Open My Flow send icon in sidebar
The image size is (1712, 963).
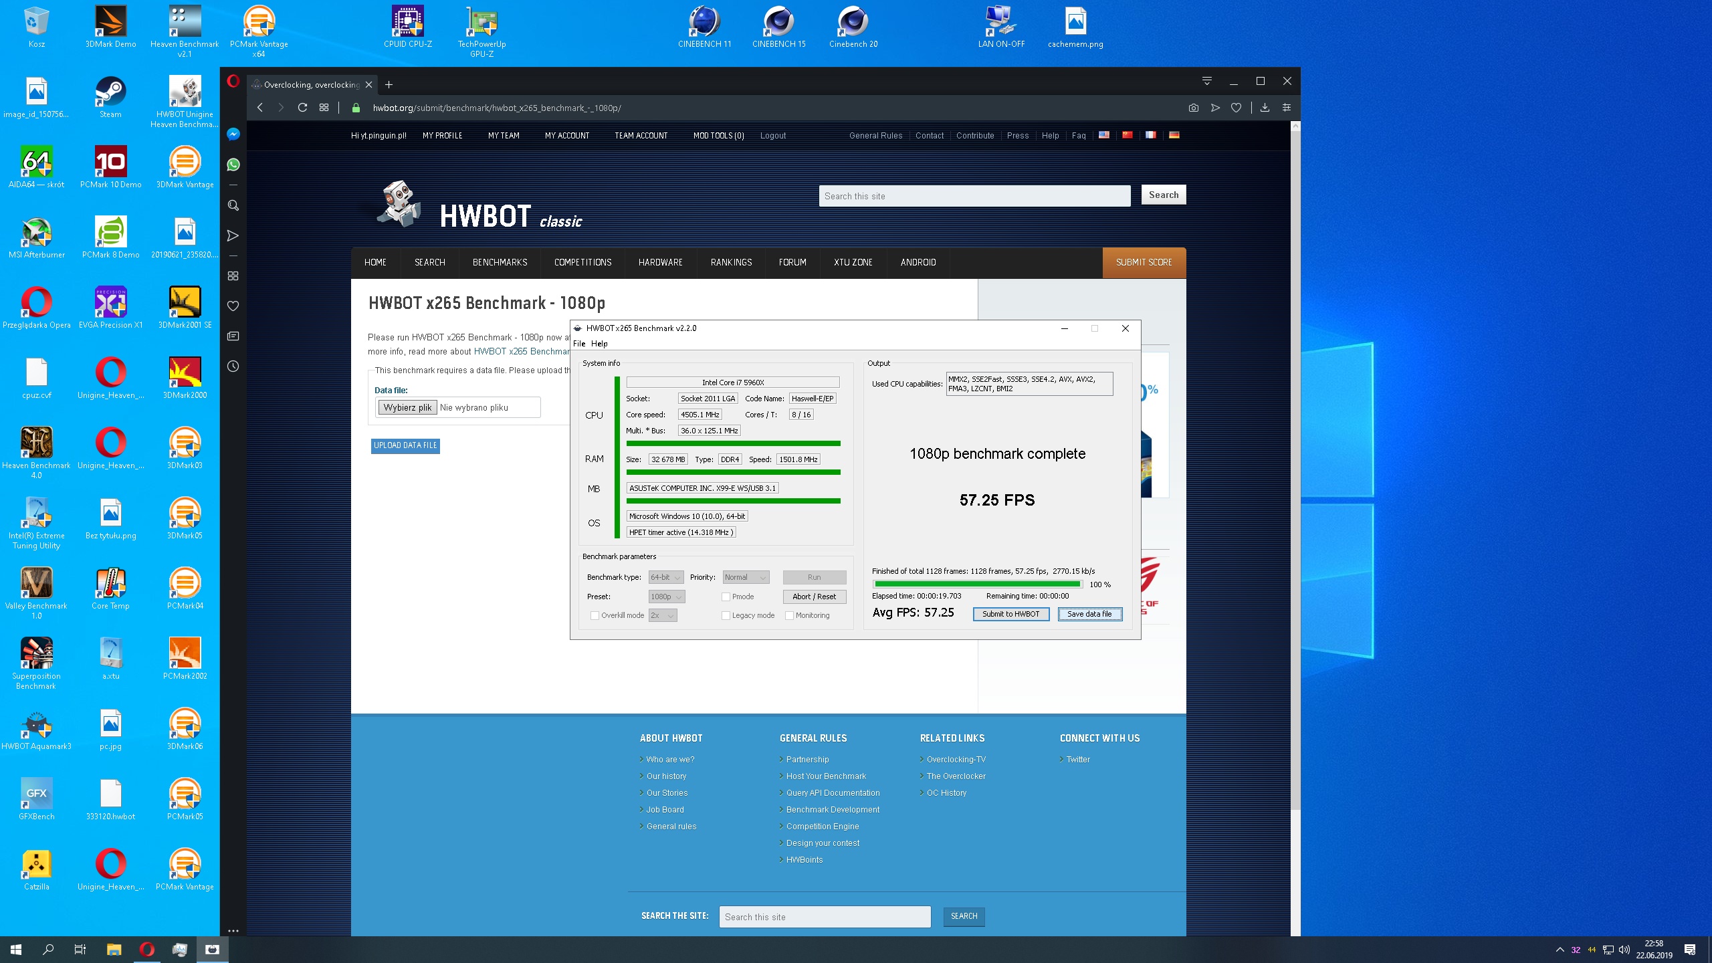[x=233, y=235]
